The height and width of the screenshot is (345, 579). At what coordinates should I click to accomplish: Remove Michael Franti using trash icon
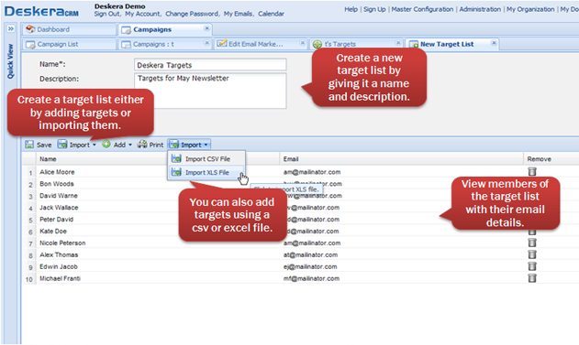coord(531,278)
